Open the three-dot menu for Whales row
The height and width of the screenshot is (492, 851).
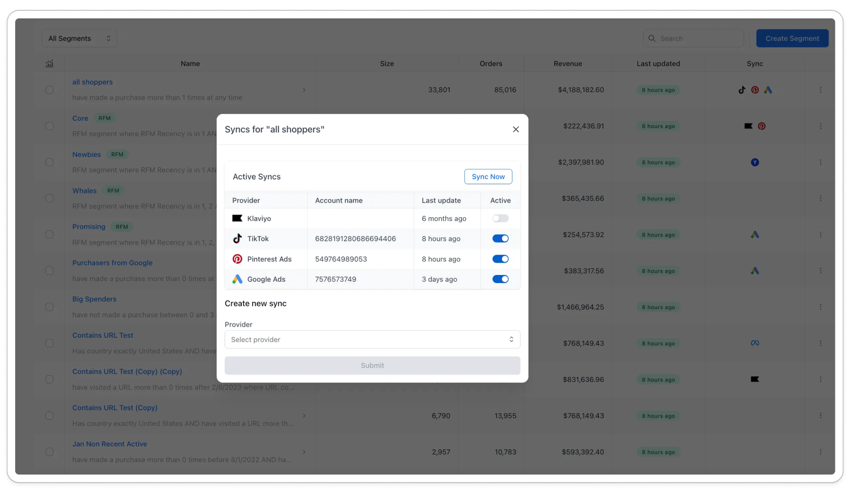[820, 198]
